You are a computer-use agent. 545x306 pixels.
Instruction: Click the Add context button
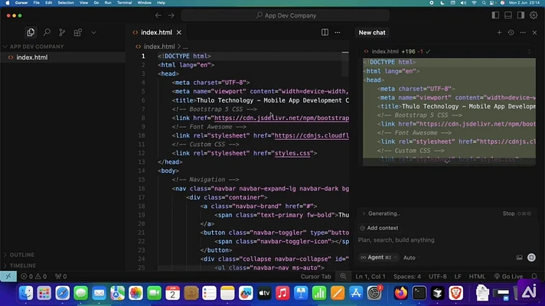pyautogui.click(x=379, y=228)
